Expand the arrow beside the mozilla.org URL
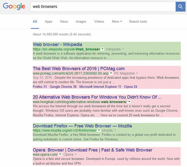 click(99, 130)
